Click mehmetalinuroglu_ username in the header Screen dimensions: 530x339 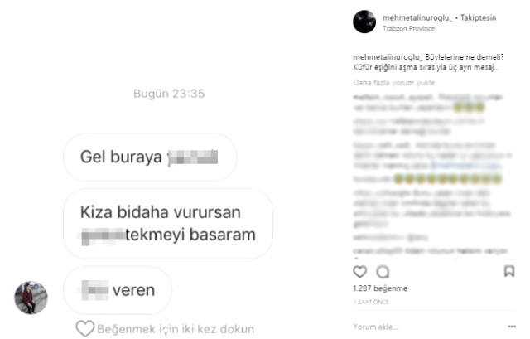coord(417,18)
